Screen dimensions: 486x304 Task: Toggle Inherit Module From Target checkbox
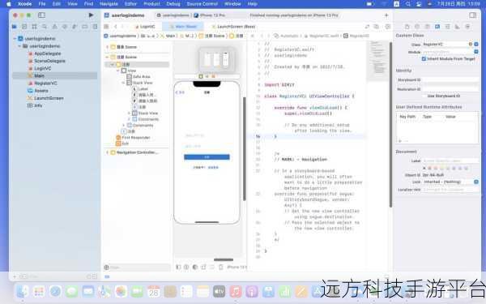(424, 58)
